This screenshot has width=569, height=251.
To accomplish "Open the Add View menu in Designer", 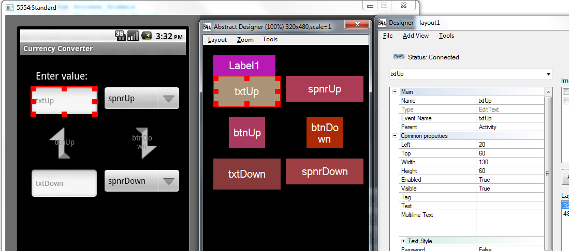I will tap(416, 36).
